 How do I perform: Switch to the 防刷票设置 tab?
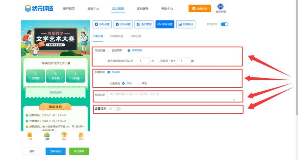click(x=116, y=36)
